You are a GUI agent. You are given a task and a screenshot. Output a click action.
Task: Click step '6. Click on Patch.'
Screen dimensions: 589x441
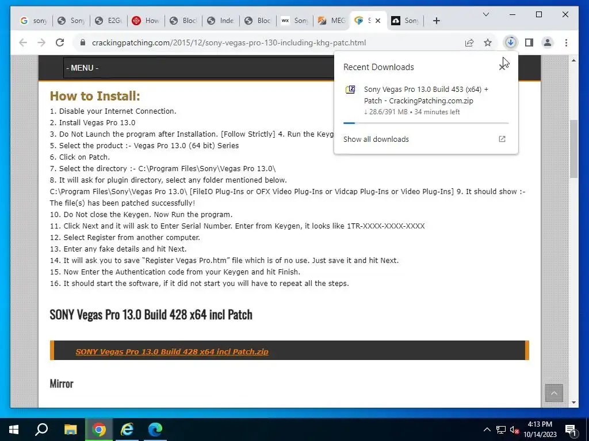tap(80, 157)
